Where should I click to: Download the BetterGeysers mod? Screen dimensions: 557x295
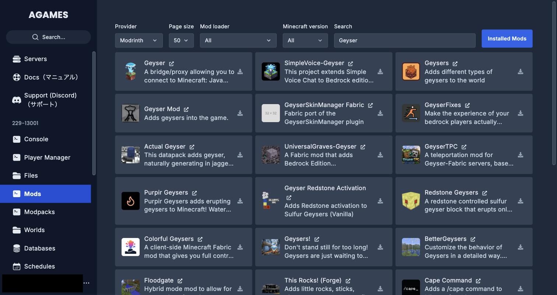521,247
